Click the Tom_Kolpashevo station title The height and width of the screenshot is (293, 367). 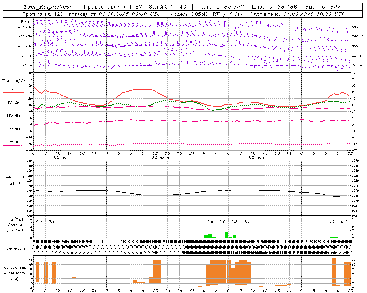[48, 7]
